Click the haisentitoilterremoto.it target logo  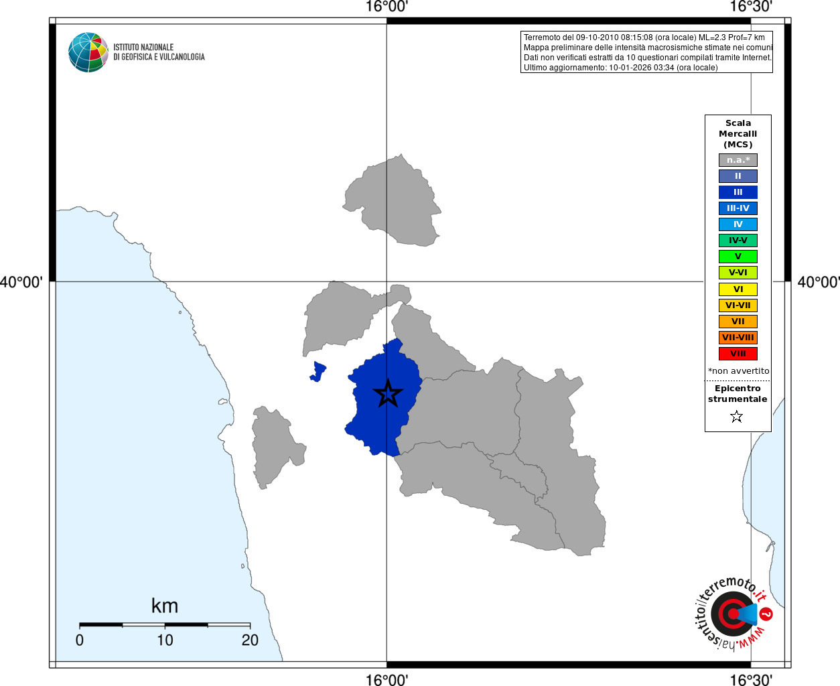click(x=733, y=614)
